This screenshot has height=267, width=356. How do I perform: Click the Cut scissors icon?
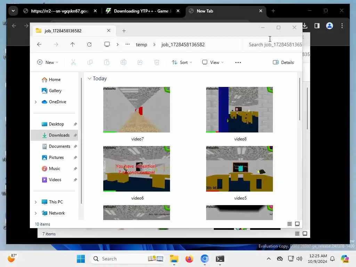pos(73,62)
